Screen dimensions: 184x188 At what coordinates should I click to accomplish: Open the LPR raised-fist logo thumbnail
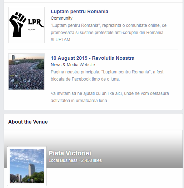[26, 25]
